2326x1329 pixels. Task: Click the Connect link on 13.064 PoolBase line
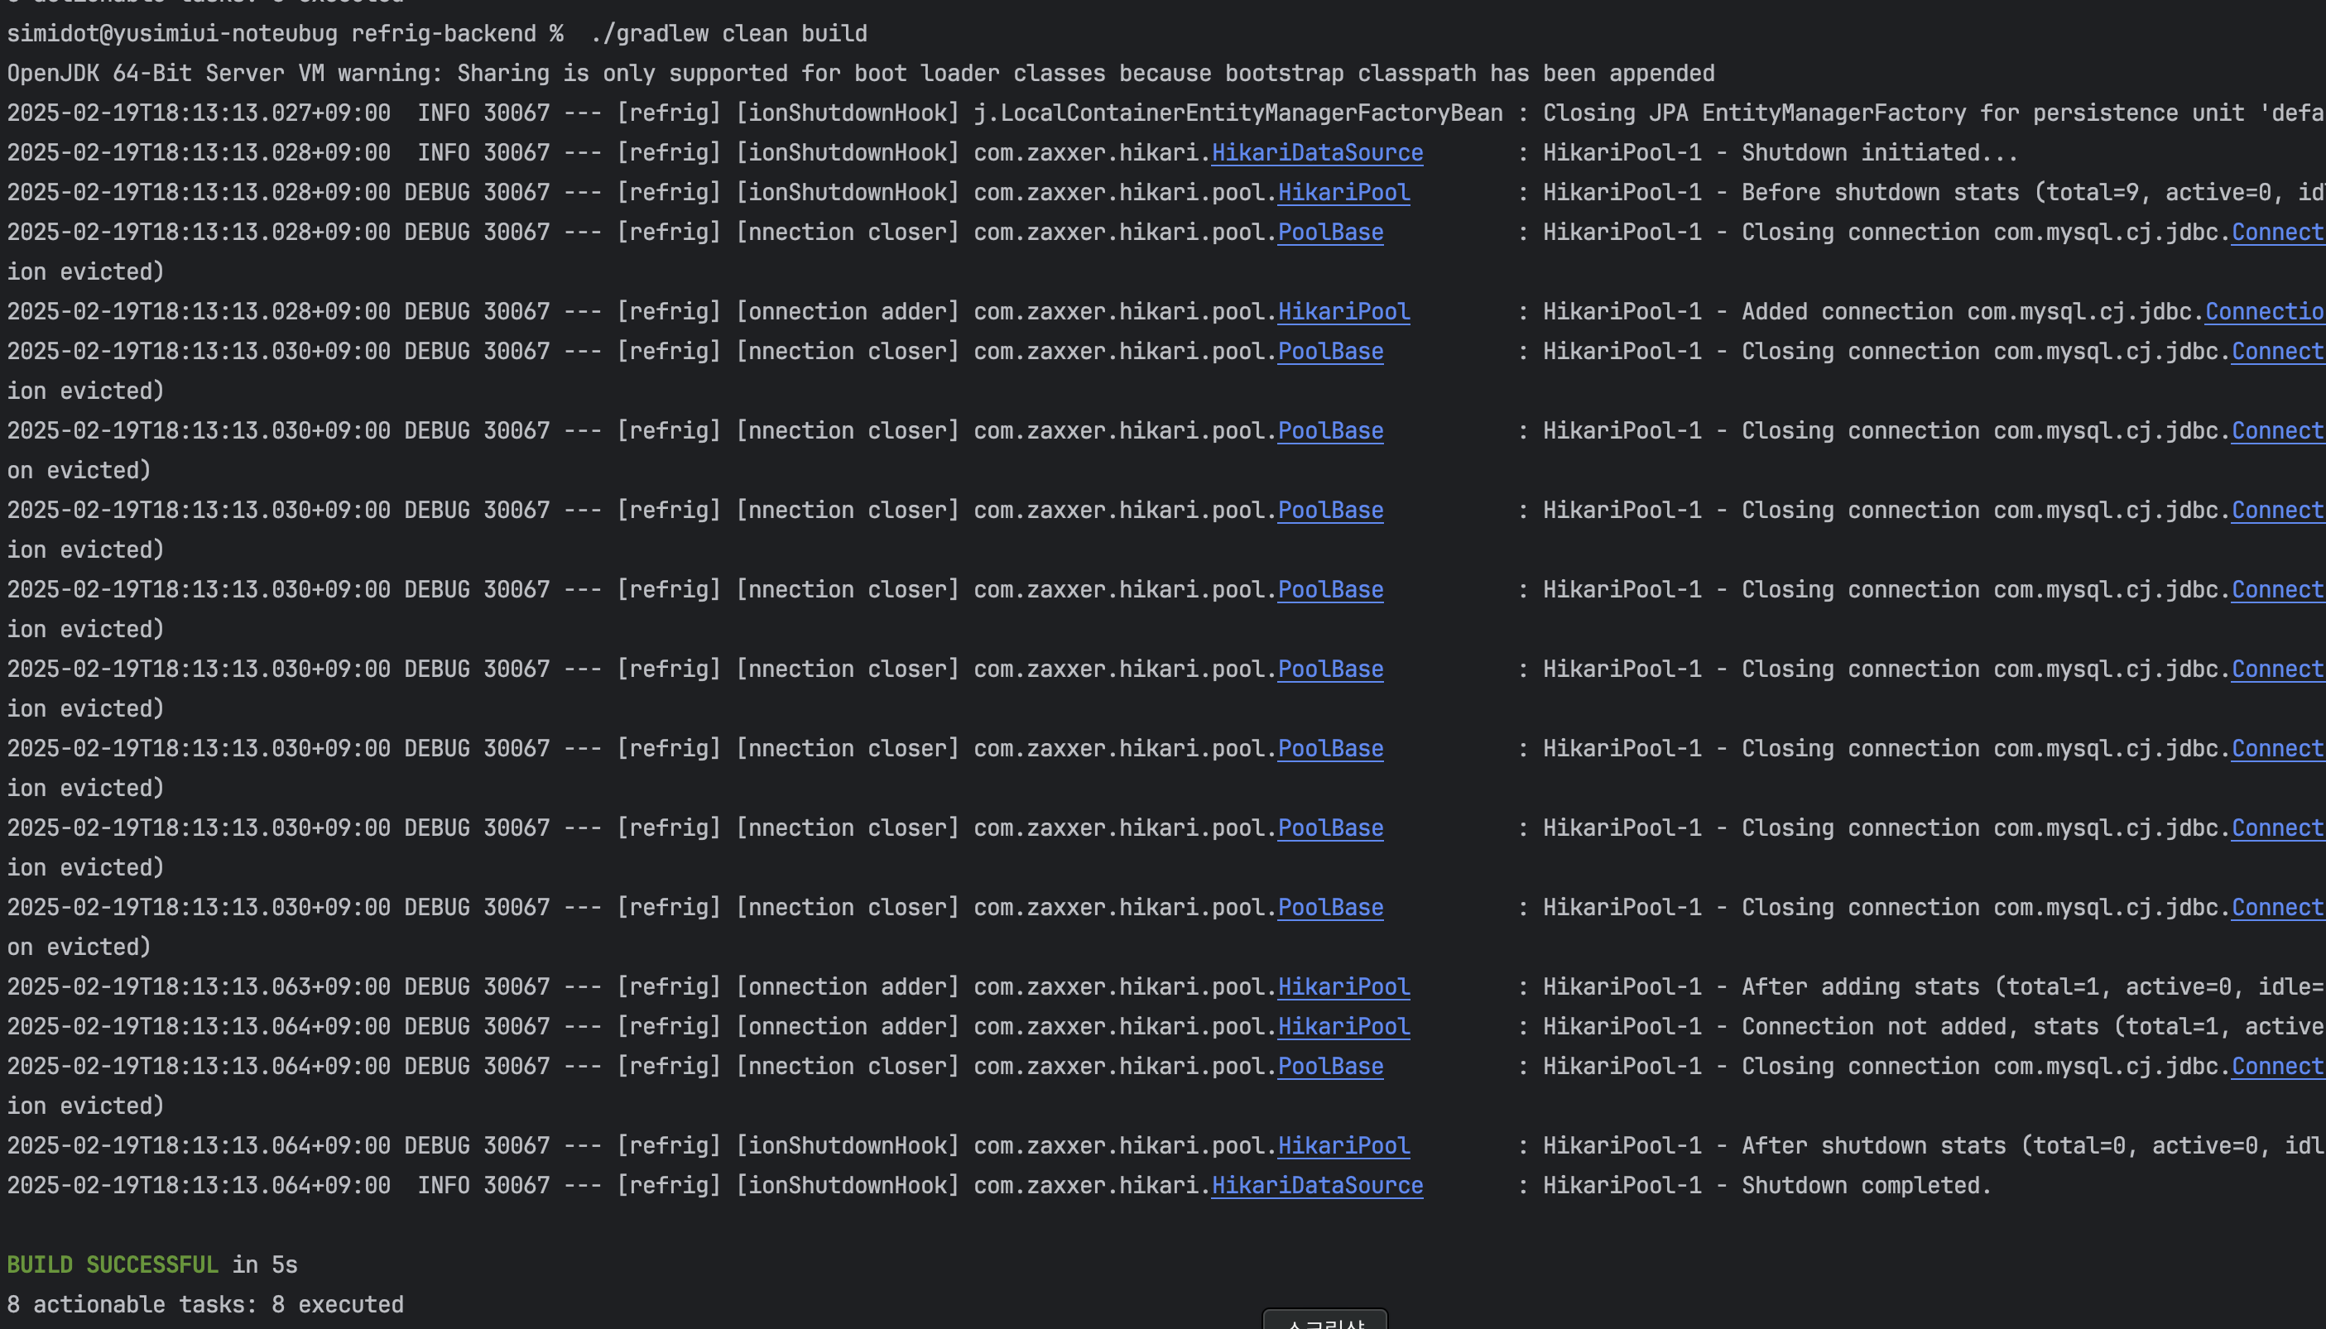(x=2276, y=1066)
